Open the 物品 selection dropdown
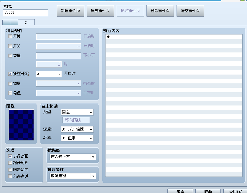 [x=59, y=84]
